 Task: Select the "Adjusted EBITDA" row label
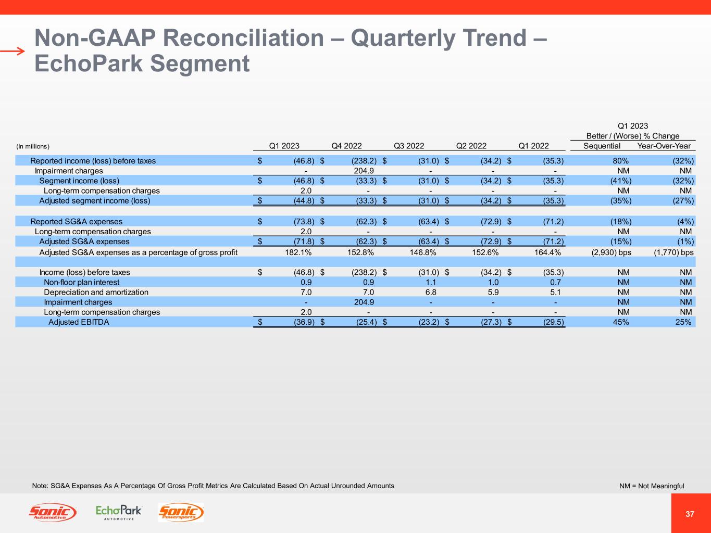point(79,322)
